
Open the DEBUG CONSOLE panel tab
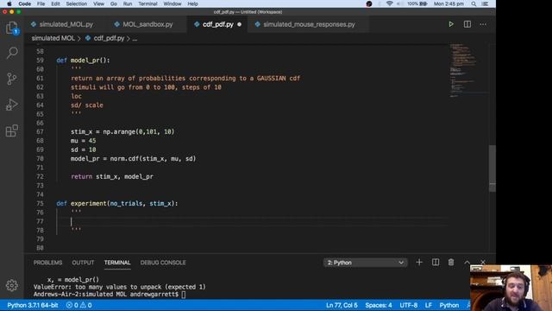163,263
